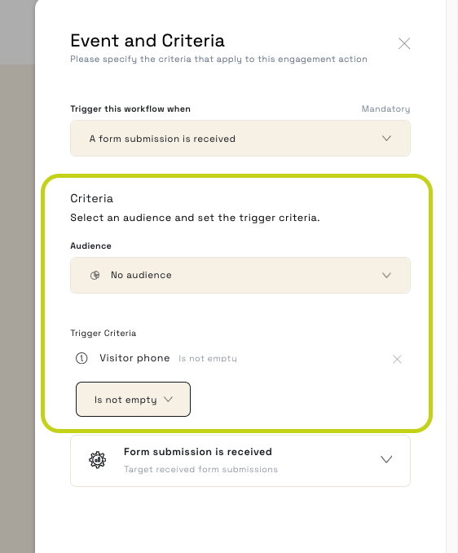Expand the Form submission is received card
The height and width of the screenshot is (553, 458).
pyautogui.click(x=240, y=461)
